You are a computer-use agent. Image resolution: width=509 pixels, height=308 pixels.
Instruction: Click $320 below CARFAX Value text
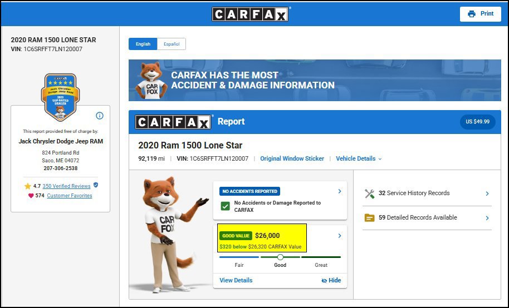pyautogui.click(x=260, y=247)
